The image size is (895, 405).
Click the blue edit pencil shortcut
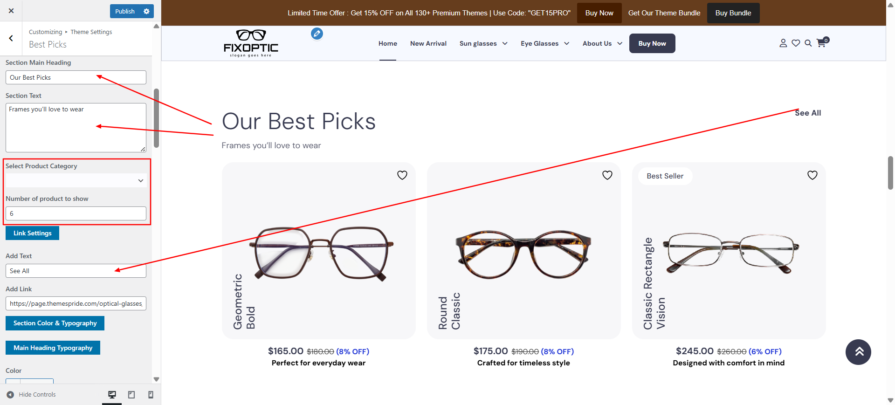pos(317,34)
